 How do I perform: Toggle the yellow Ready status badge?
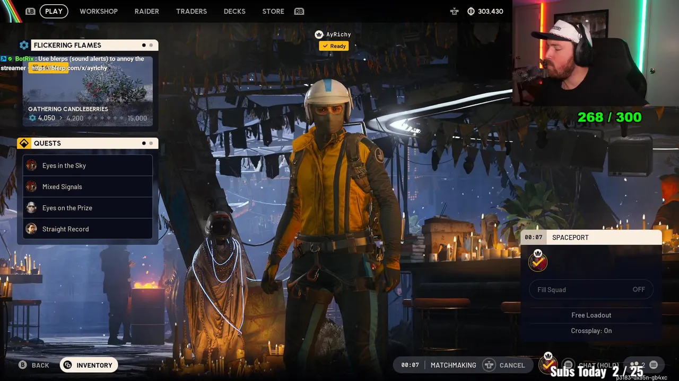pyautogui.click(x=334, y=46)
